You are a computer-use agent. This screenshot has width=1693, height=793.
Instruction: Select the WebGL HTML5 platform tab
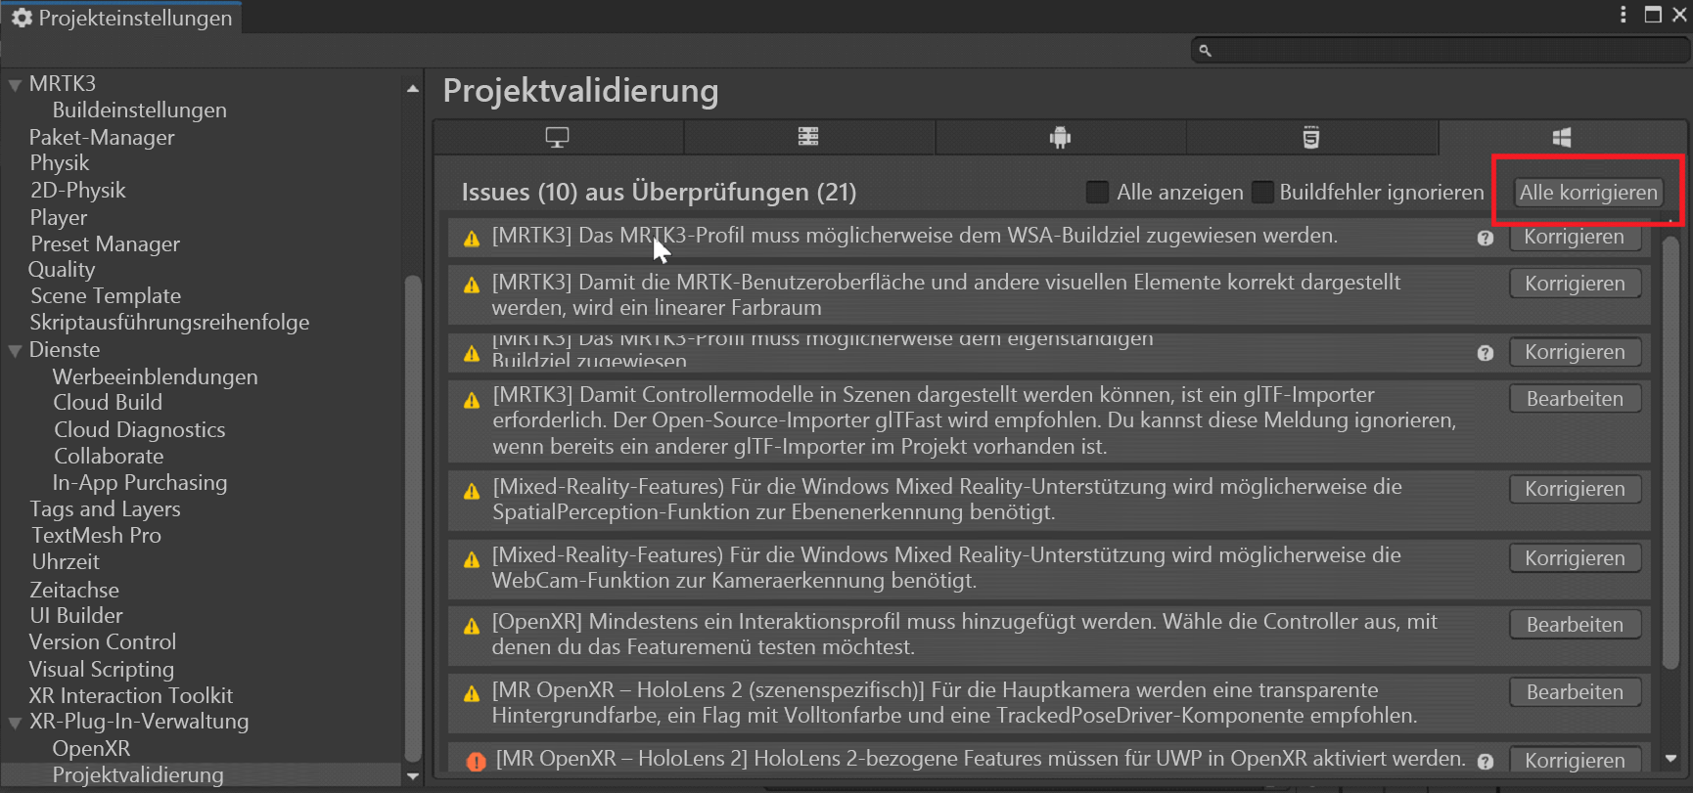(x=1311, y=138)
